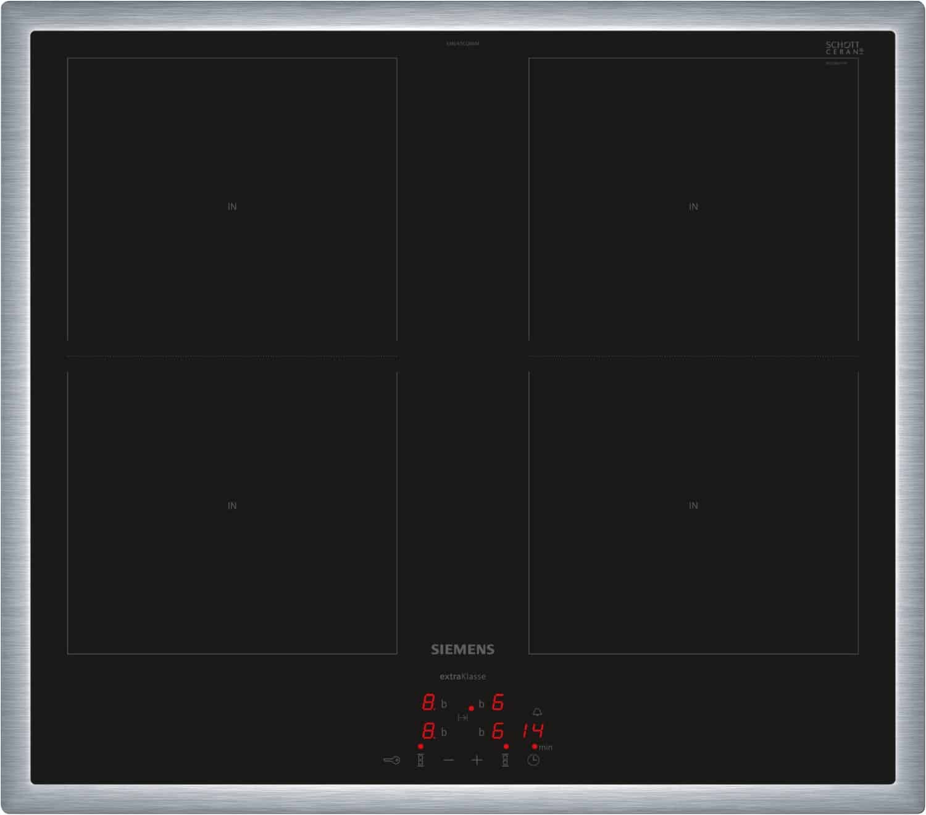Click the SIEMENS brand logo

(x=462, y=650)
